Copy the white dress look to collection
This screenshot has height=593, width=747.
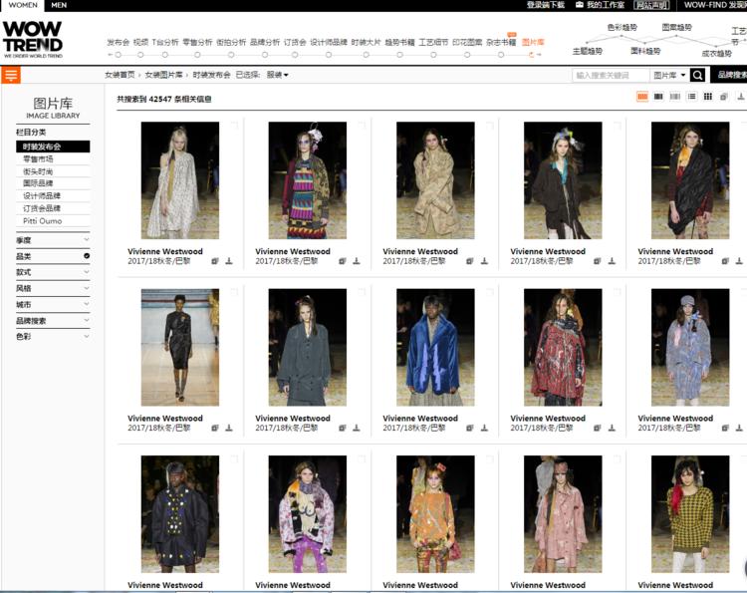pyautogui.click(x=215, y=261)
